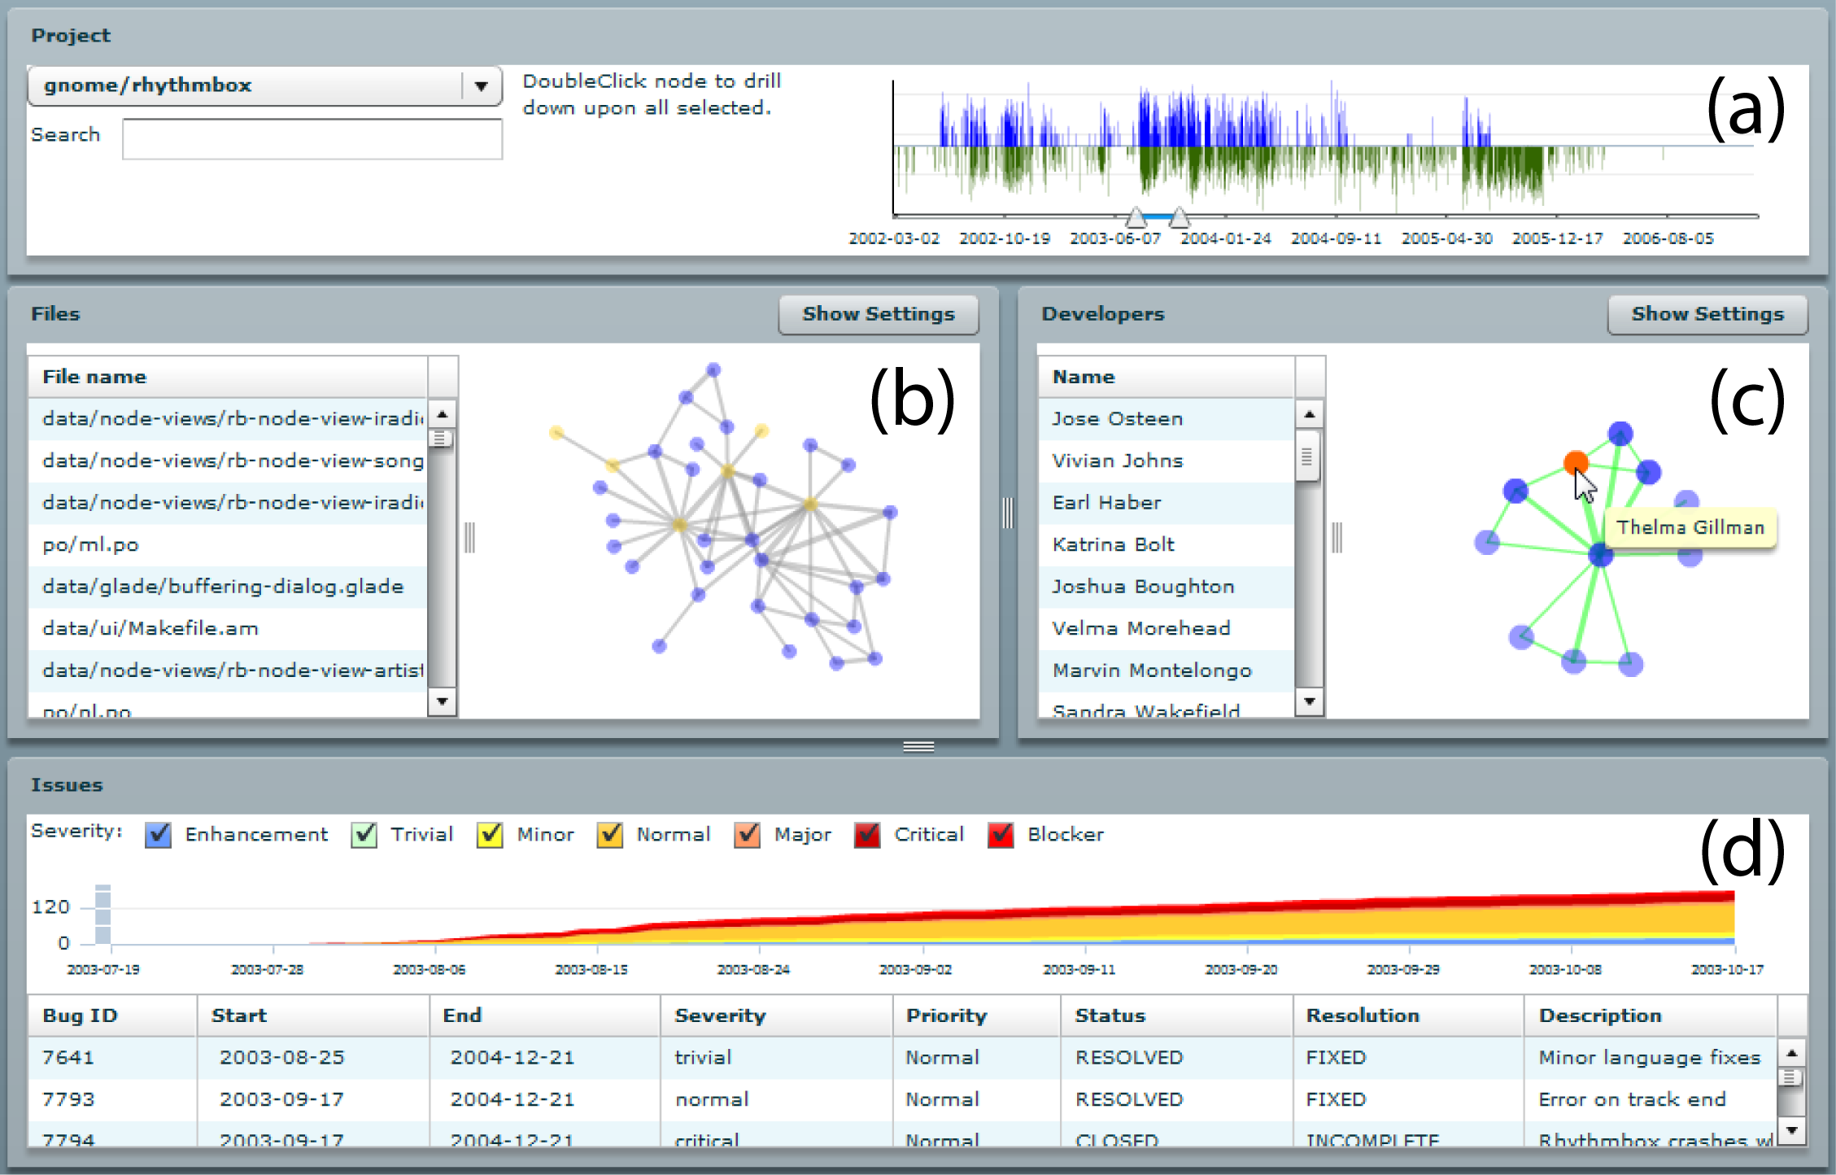Click the orange developer node in graph
Screen dimensions: 1836x1175
[x=1576, y=463]
